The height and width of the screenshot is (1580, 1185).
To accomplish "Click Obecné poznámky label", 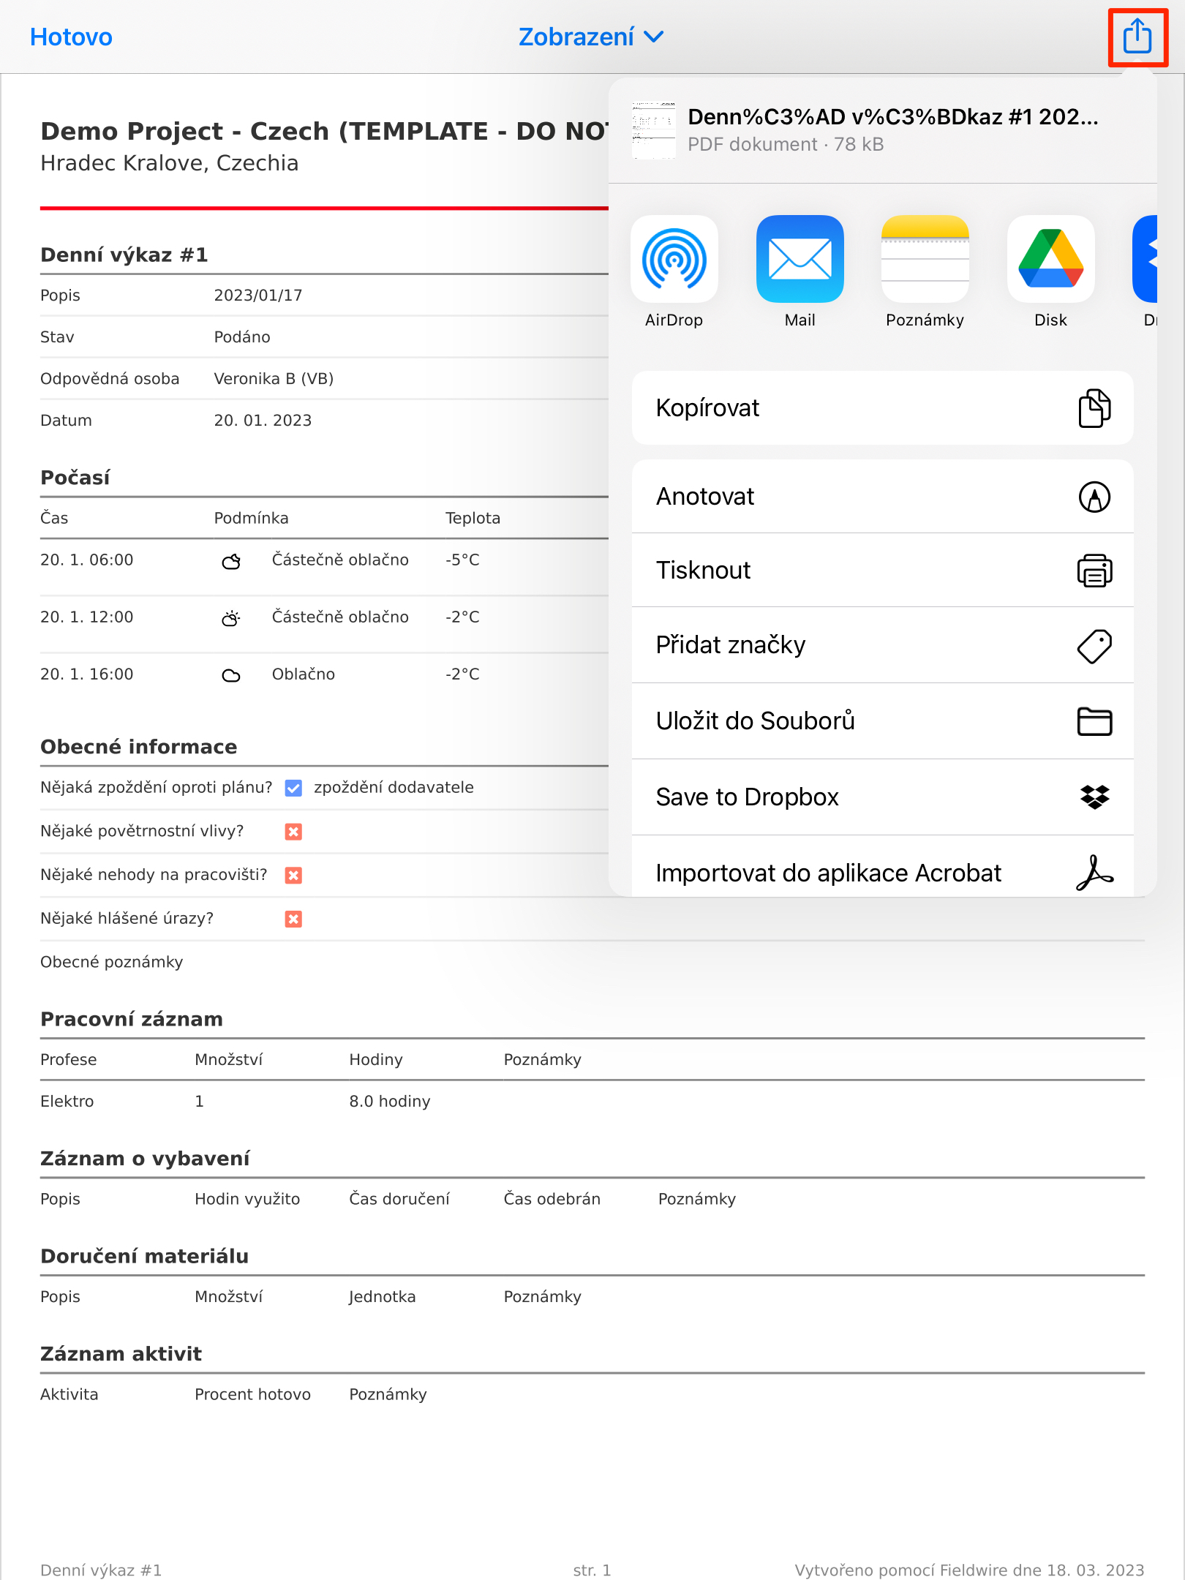I will coord(111,962).
